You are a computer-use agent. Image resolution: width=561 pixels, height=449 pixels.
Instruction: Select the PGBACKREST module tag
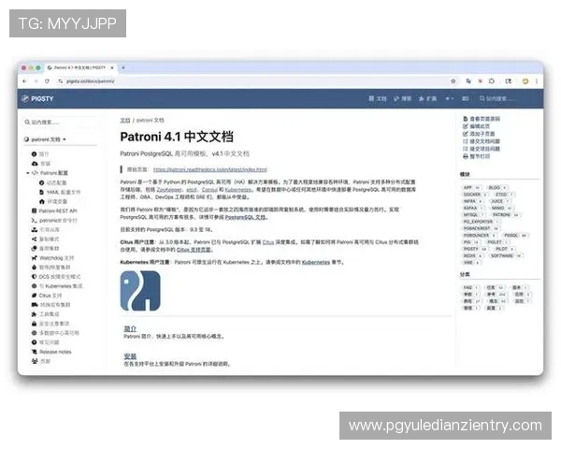coord(481,228)
